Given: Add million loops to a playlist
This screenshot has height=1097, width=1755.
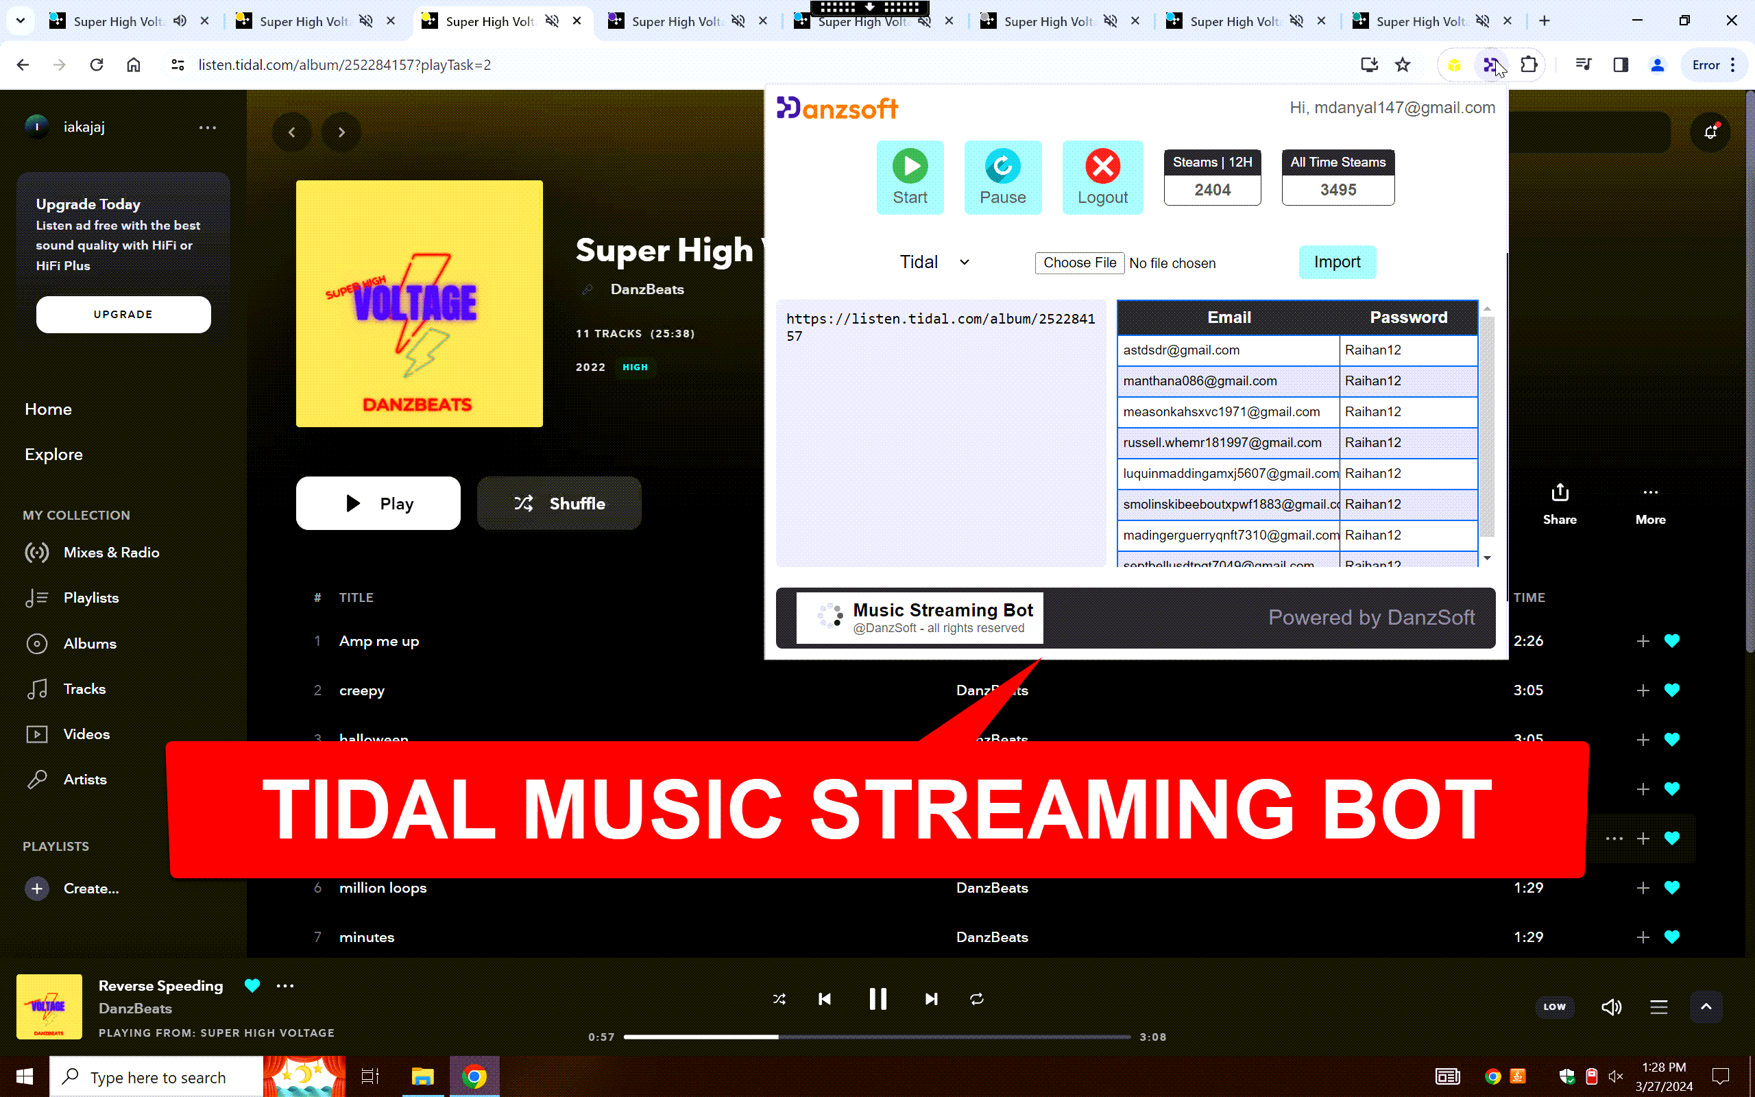Looking at the screenshot, I should point(1643,887).
